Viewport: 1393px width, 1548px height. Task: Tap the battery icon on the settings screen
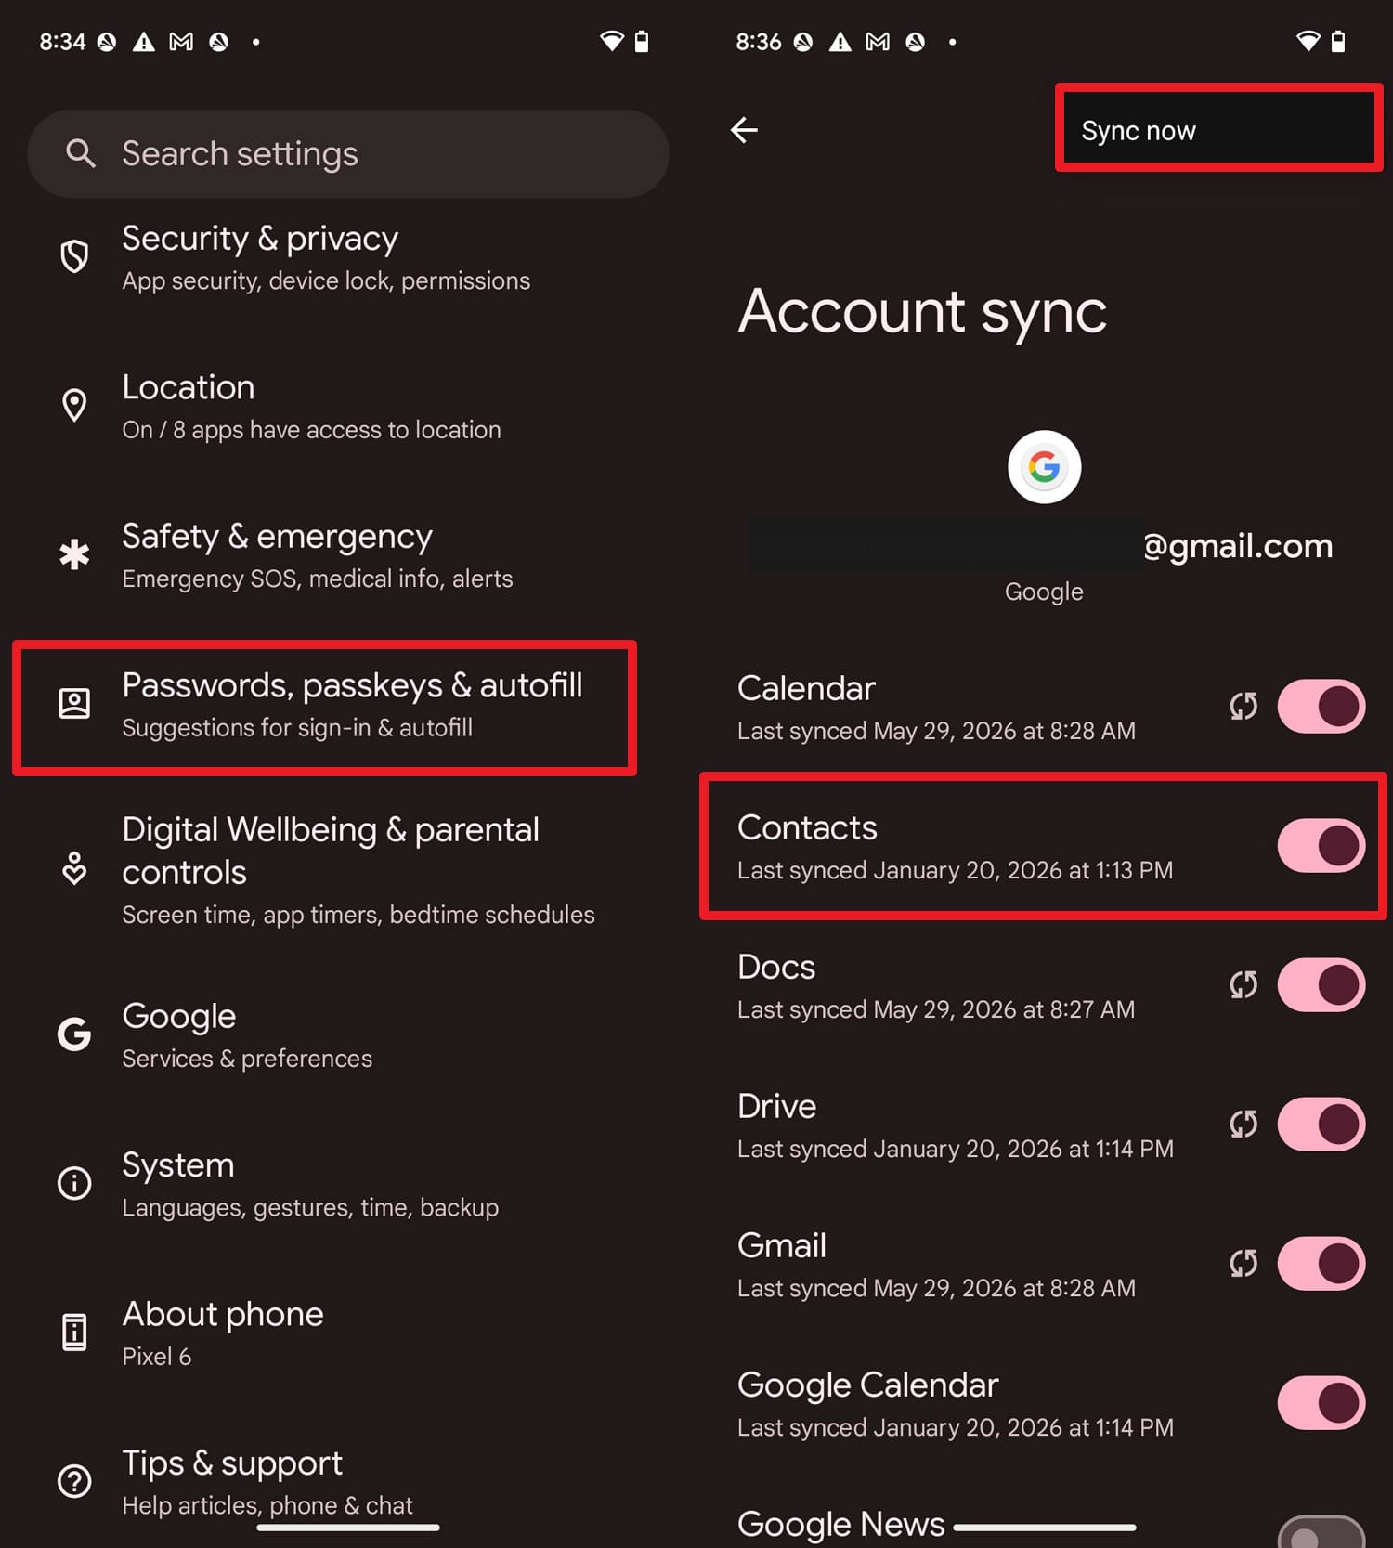click(x=642, y=42)
